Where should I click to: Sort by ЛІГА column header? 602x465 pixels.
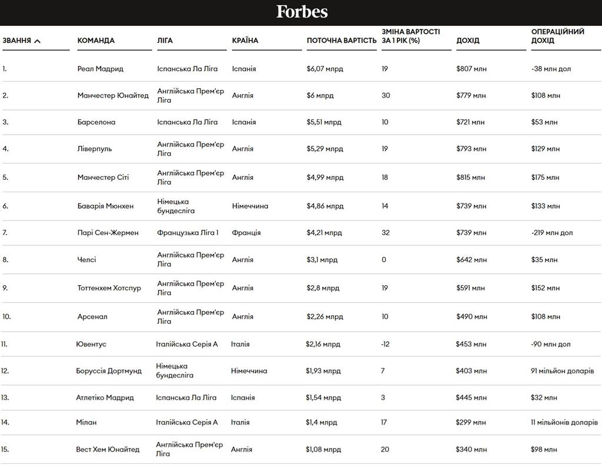pyautogui.click(x=165, y=41)
